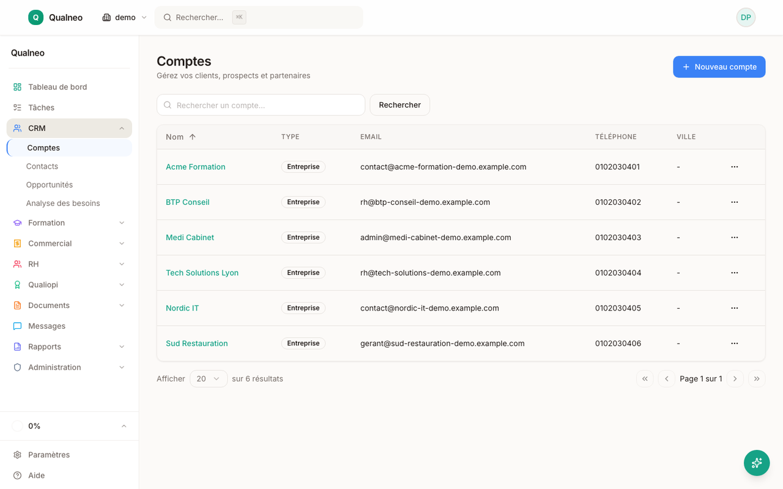Viewport: 783px width, 489px height.
Task: Focus the global Rechercher search bar
Action: [259, 17]
